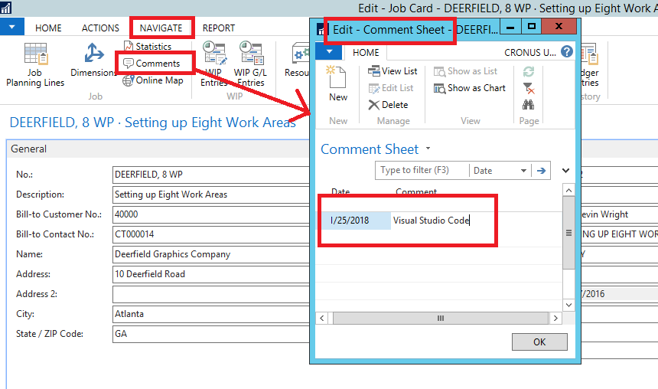Open Online Map
Screen dimensions: 658x389
153,80
